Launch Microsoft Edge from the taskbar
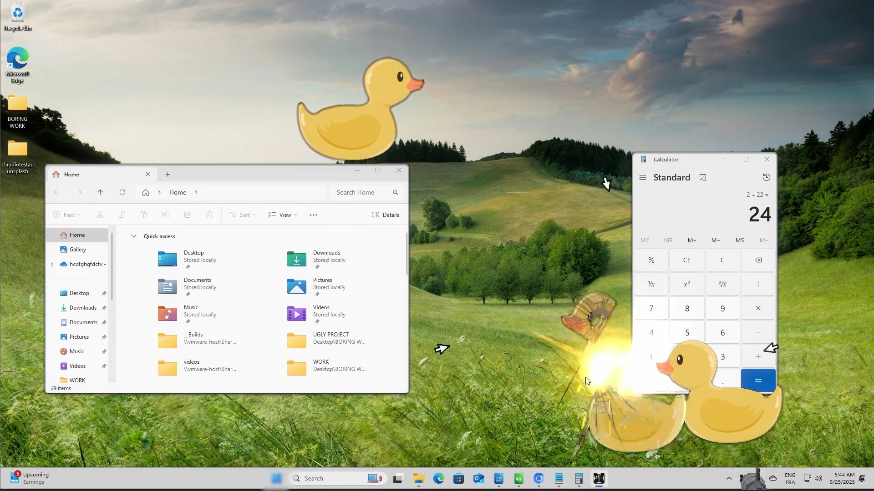The height and width of the screenshot is (491, 874). pyautogui.click(x=438, y=478)
